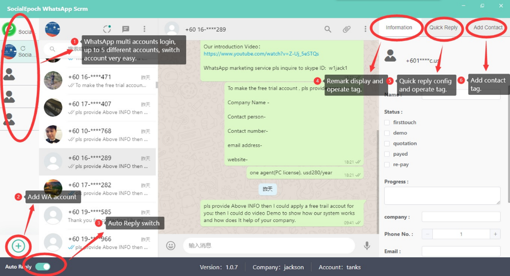Viewport: 510px width, 276px height.
Task: Check the payed status box
Action: (x=387, y=154)
